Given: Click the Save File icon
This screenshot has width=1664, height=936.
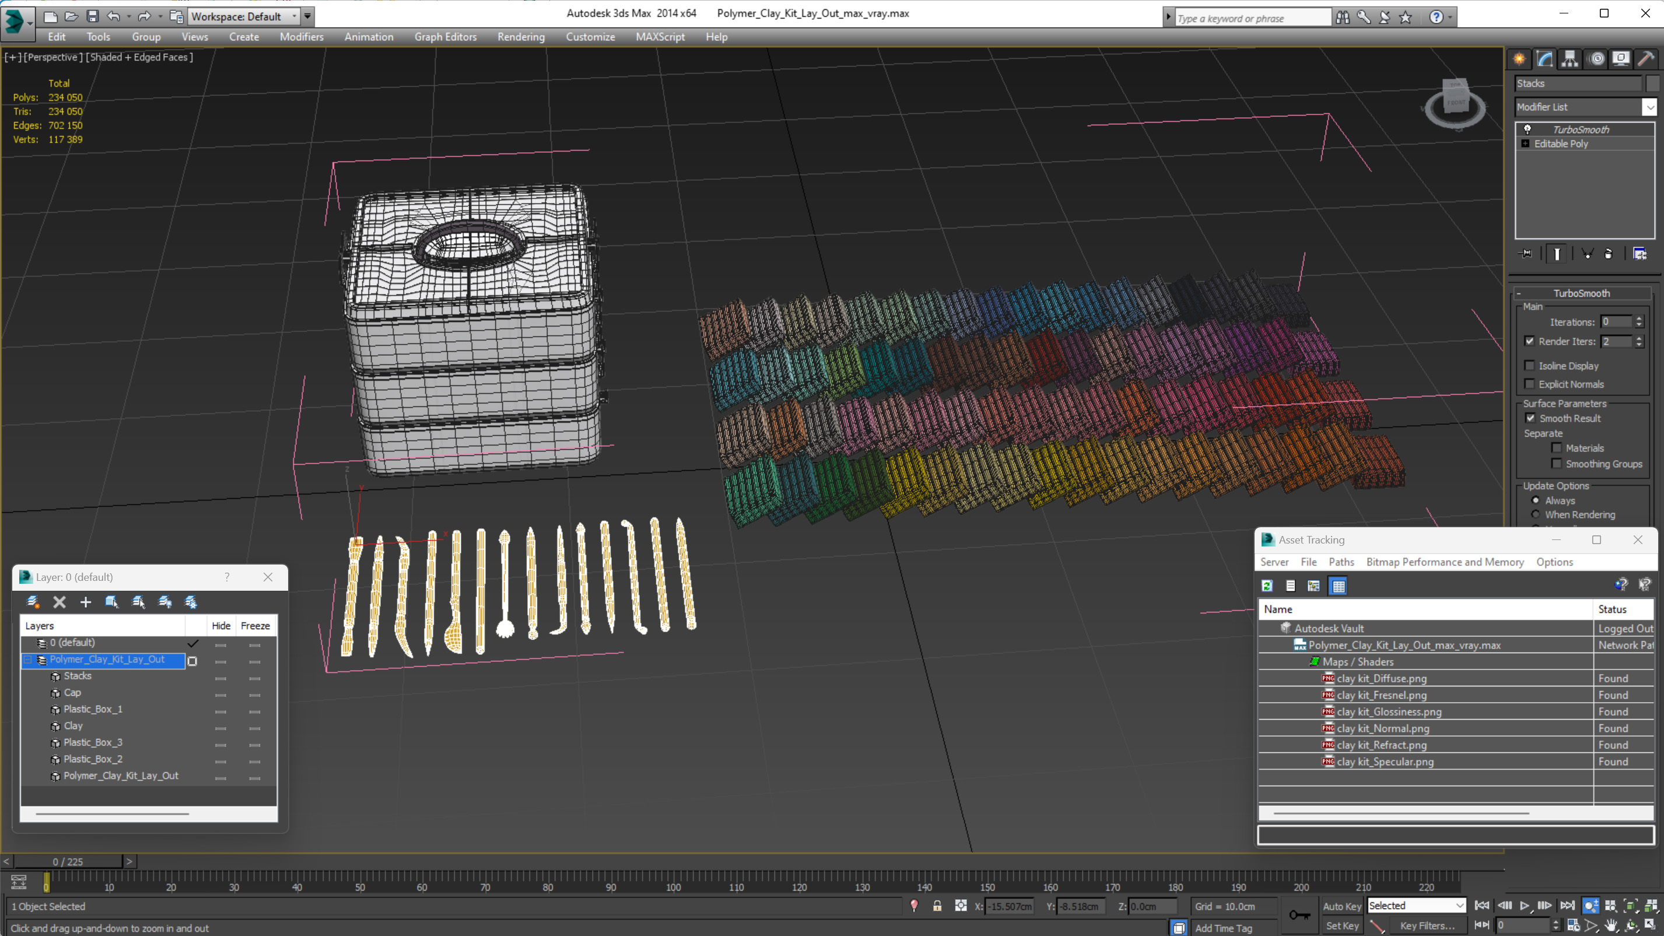Looking at the screenshot, I should 92,16.
